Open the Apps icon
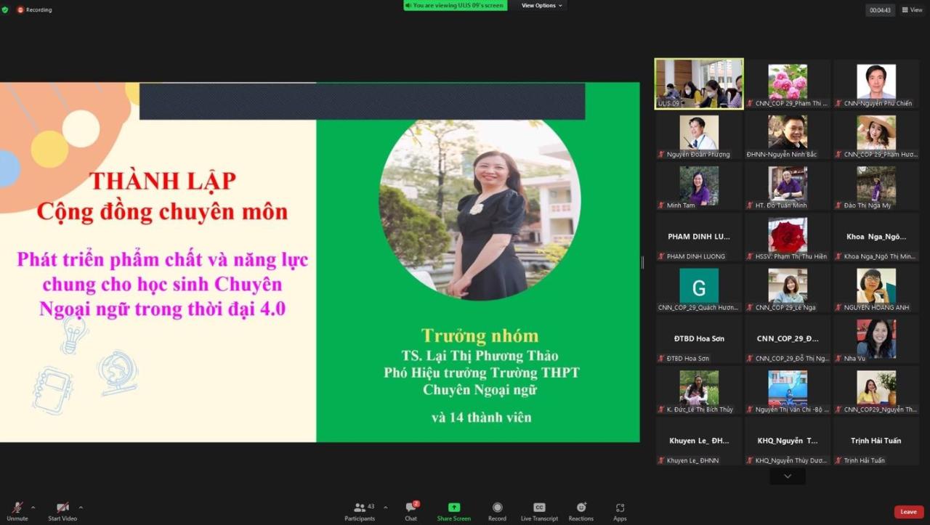The image size is (930, 525). (x=620, y=508)
